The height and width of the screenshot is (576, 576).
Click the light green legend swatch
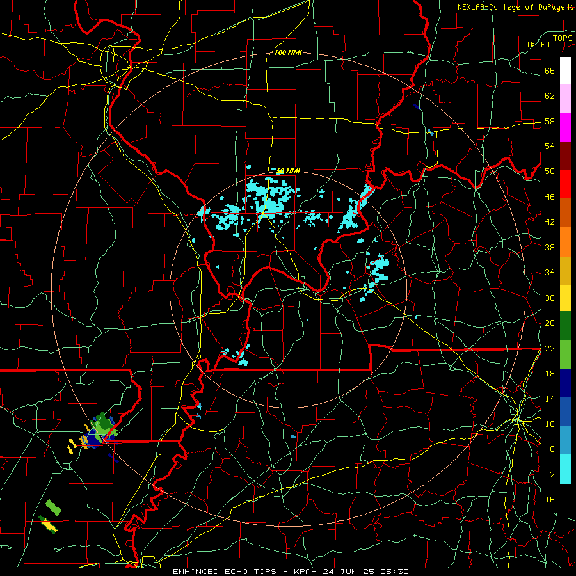coord(565,355)
